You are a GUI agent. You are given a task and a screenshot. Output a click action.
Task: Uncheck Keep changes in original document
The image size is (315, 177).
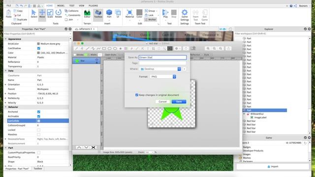coord(137,95)
